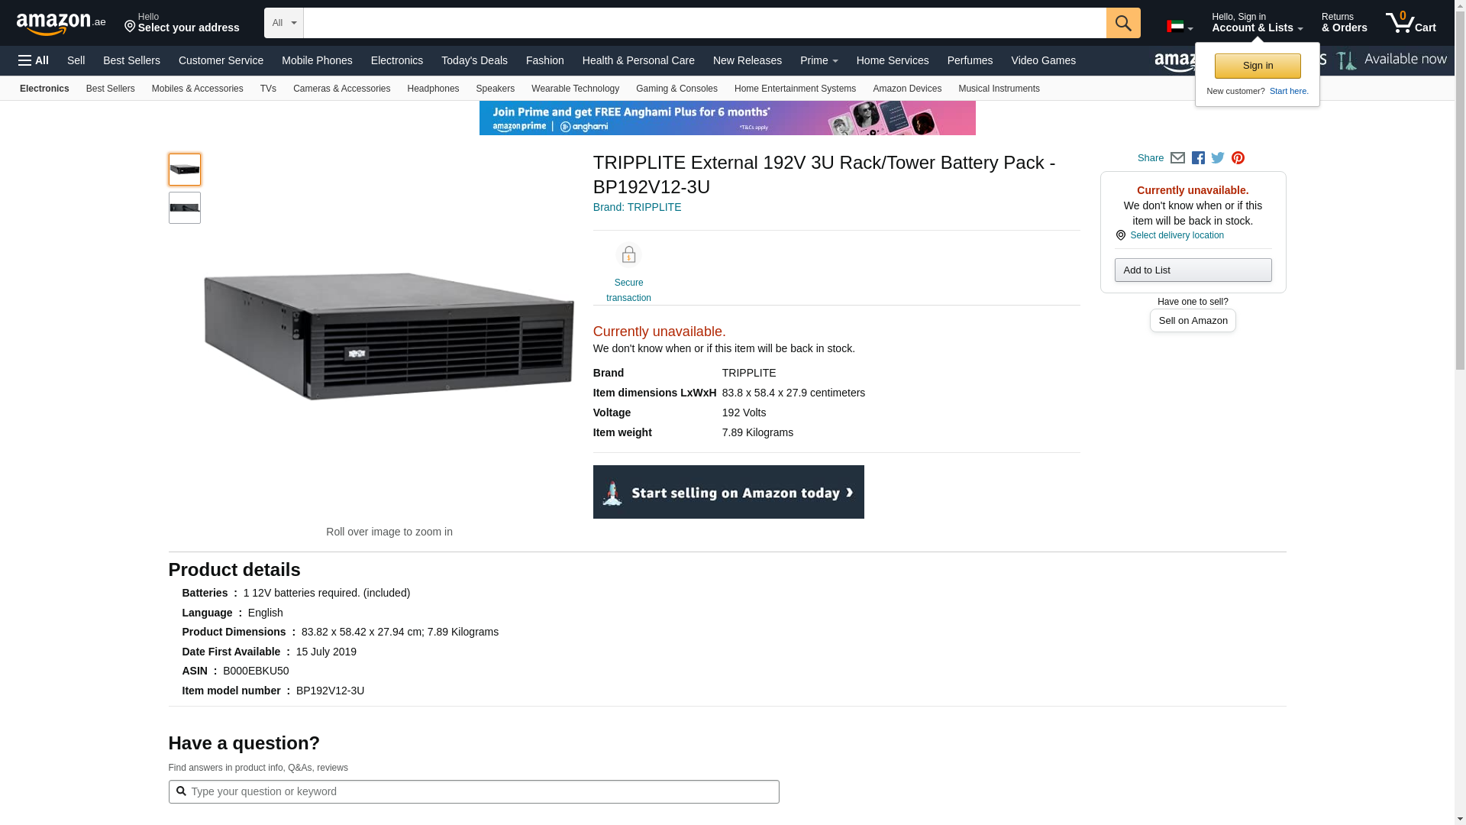
Task: Select Headphones in Electronics subnav
Action: (433, 89)
